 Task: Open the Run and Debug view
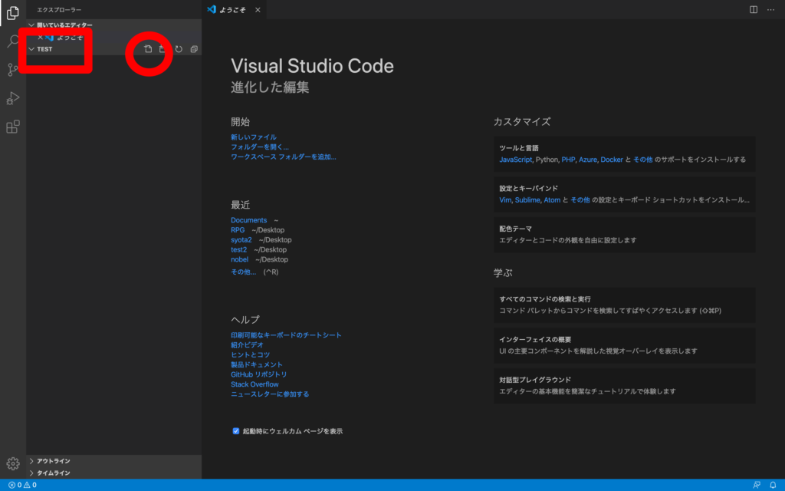[13, 98]
